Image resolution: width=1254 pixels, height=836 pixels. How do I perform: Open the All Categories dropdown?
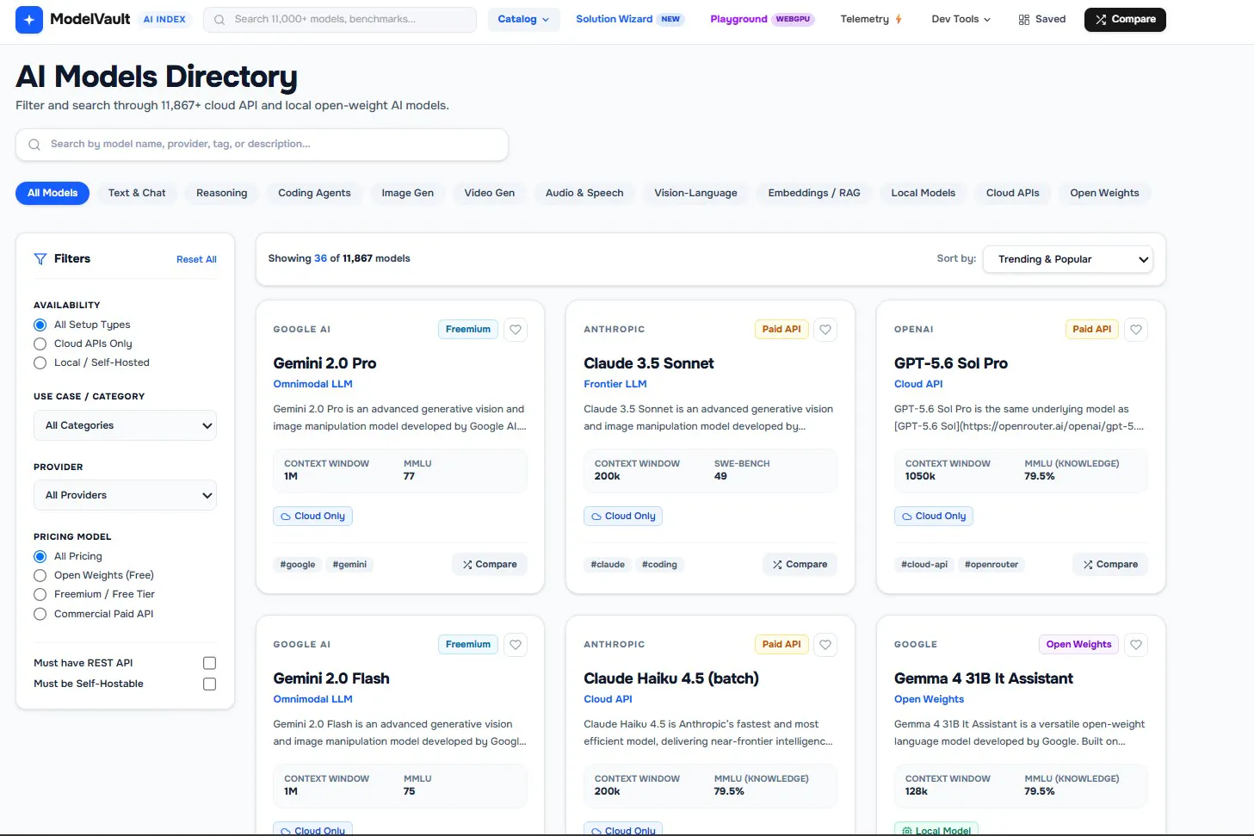point(125,425)
